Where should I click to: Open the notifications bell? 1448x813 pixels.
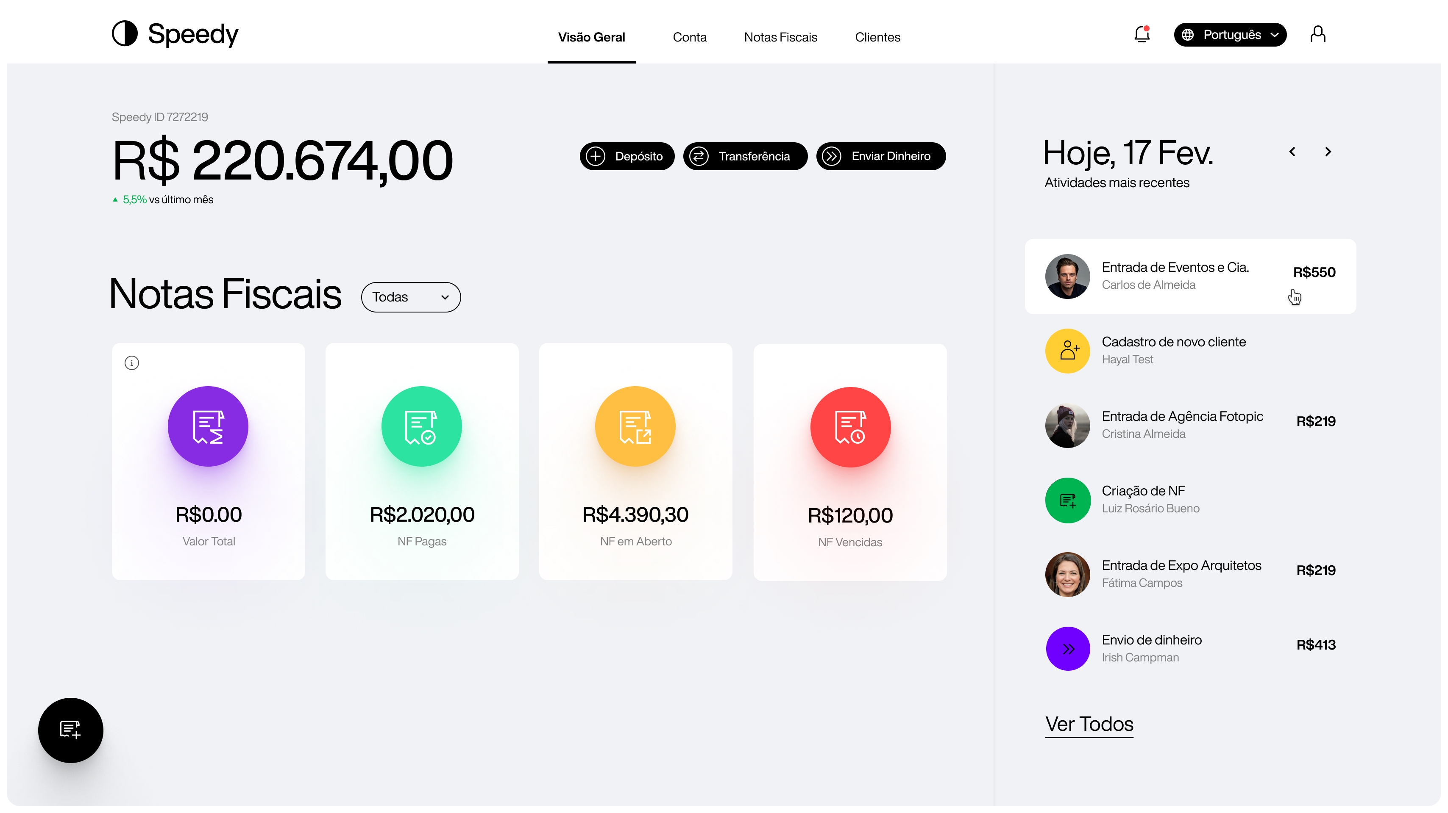pyautogui.click(x=1142, y=35)
